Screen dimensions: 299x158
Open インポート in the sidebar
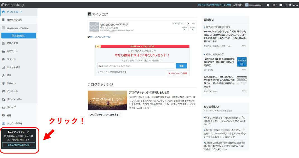click(19, 91)
